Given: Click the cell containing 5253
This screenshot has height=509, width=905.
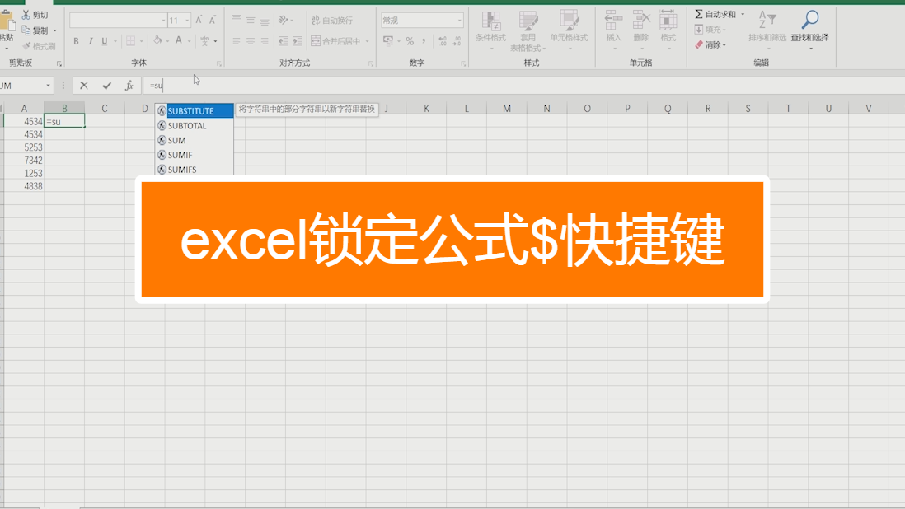Looking at the screenshot, I should pos(24,147).
